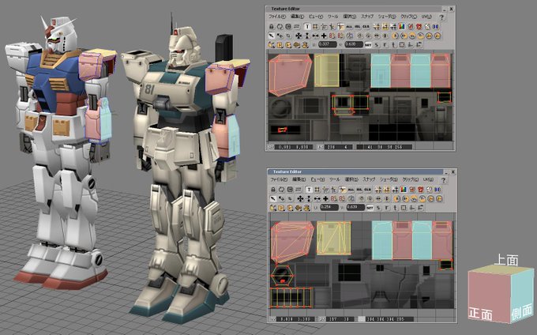
Task: Open first yellow dropdown icon in lower editor's third row
Action: click(272, 208)
